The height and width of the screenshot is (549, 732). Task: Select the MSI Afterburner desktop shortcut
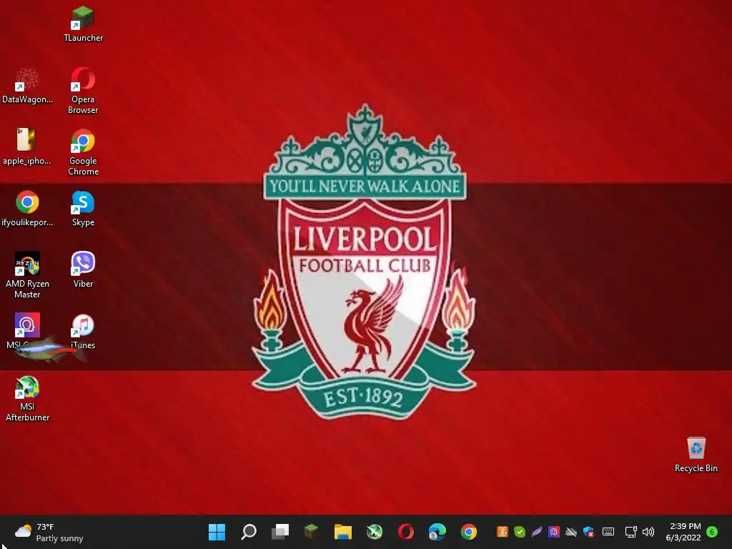pos(27,398)
